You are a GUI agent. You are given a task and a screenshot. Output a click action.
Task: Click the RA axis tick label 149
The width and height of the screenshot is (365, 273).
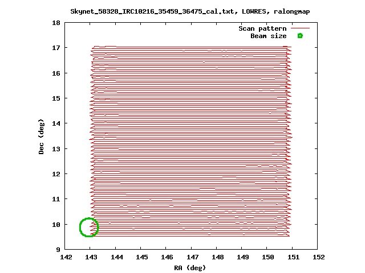243,257
